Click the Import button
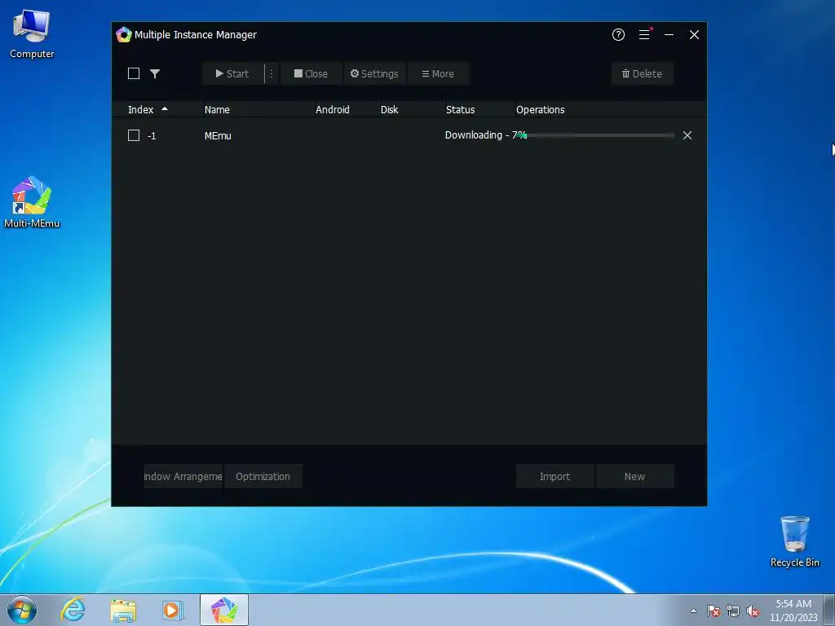The image size is (835, 626). click(554, 476)
